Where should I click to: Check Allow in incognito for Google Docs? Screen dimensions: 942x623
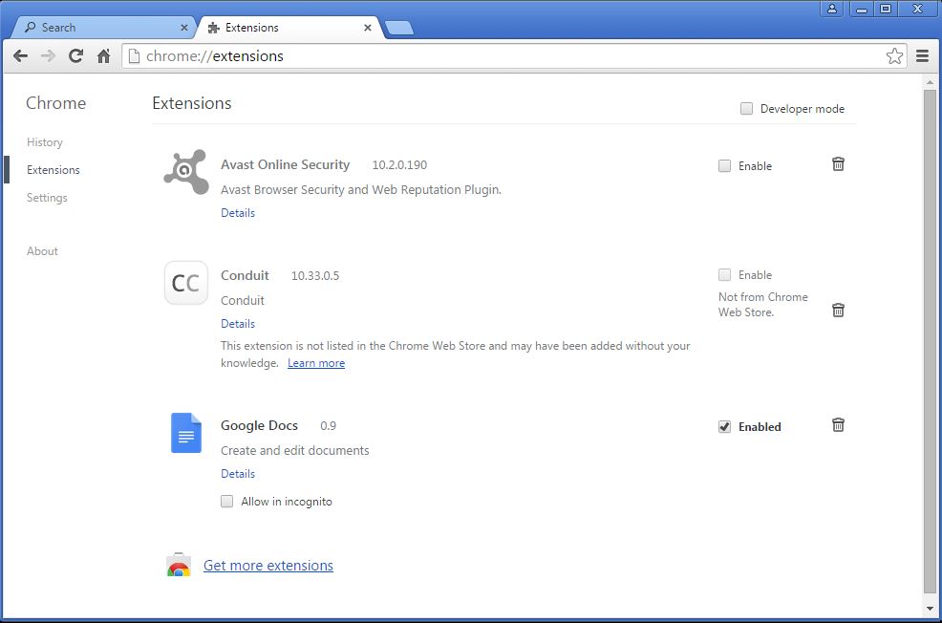pos(226,501)
